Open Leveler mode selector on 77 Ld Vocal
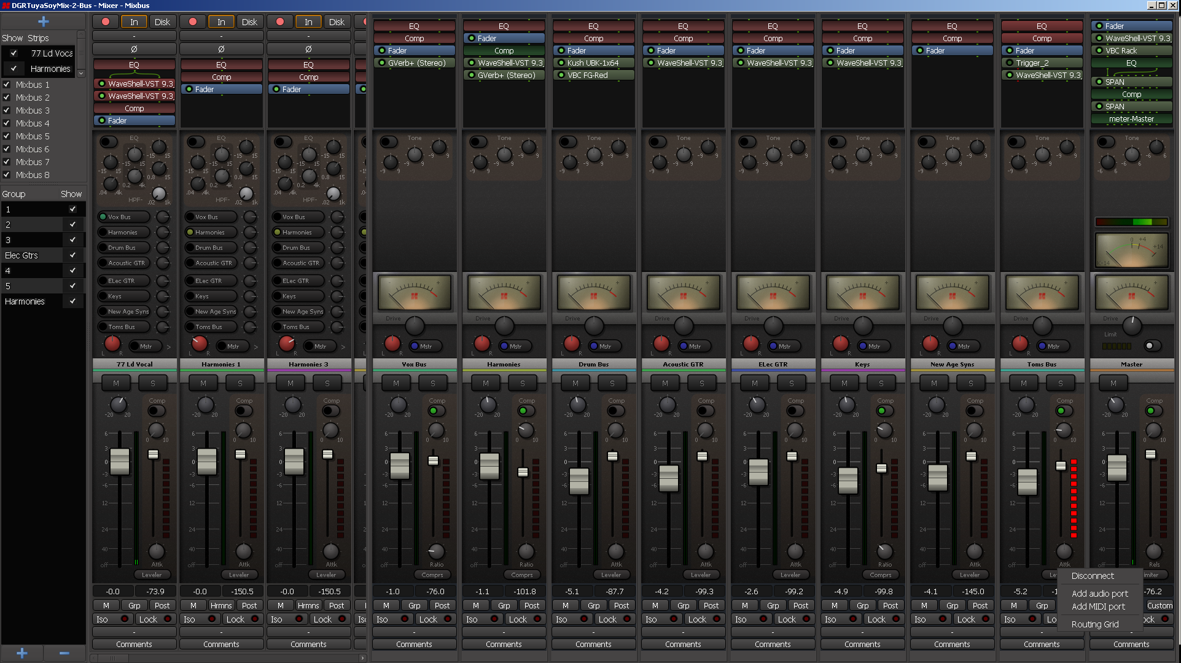The width and height of the screenshot is (1181, 663). [152, 575]
